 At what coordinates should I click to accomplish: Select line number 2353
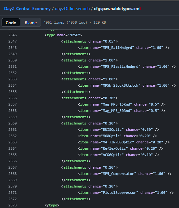click(13, 79)
